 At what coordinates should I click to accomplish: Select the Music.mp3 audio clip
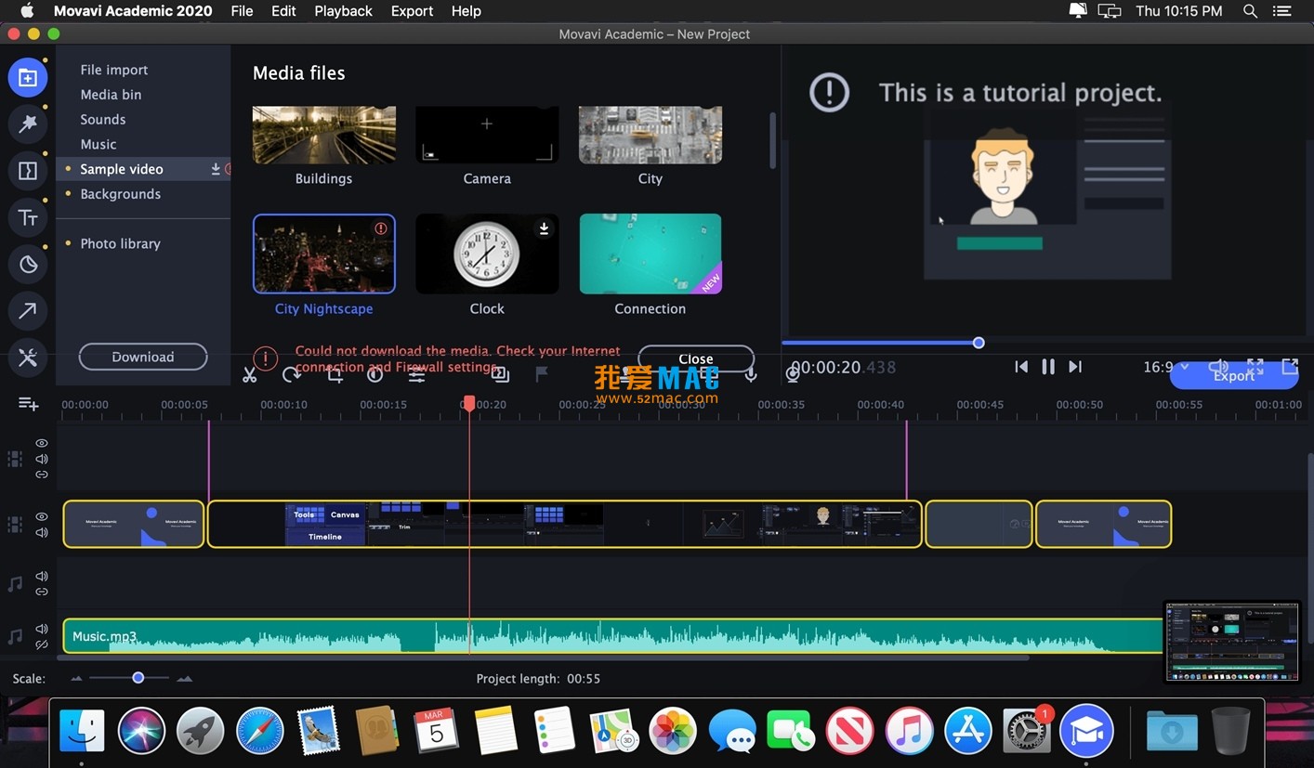[613, 636]
